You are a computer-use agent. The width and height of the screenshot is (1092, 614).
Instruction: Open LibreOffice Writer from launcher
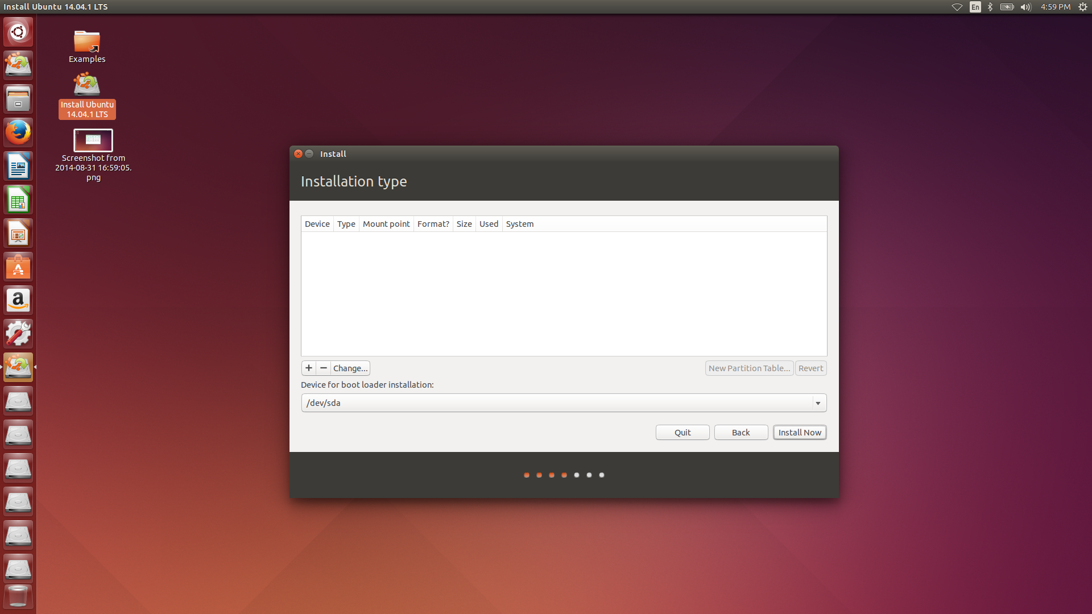(x=18, y=166)
